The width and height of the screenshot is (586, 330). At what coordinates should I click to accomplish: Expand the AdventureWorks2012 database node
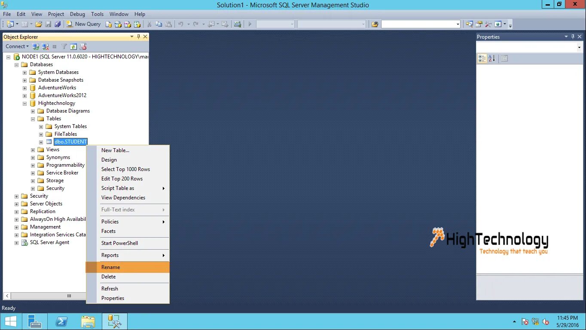coord(24,95)
